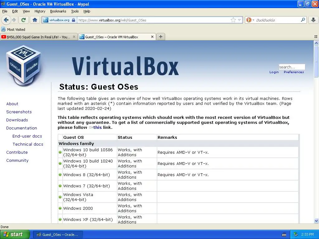Open the URL history dropdown arrow
The width and height of the screenshot is (319, 239).
[x=240, y=20]
